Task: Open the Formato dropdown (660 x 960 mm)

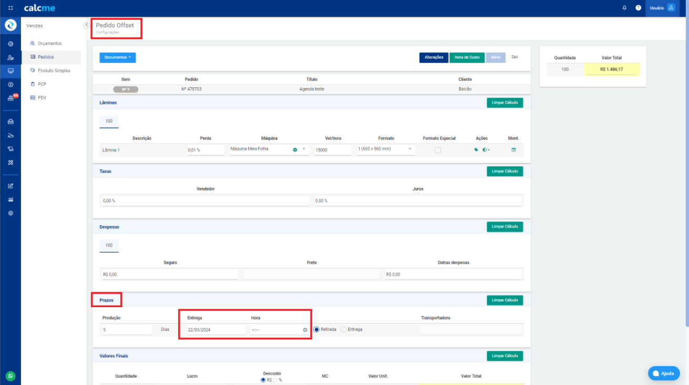Action: (386, 149)
